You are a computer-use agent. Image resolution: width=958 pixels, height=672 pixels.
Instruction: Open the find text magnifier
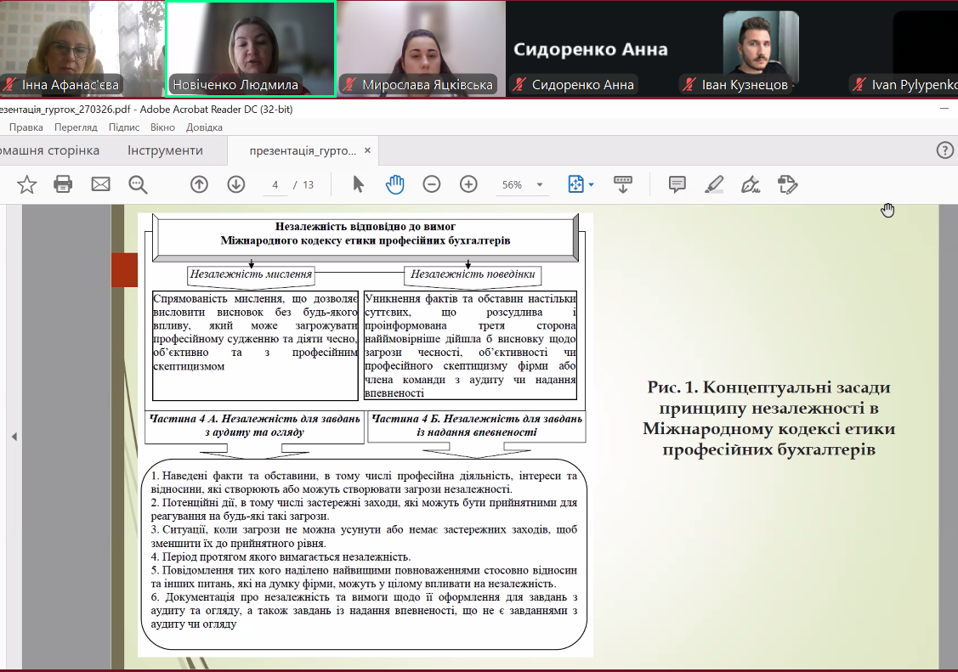[138, 184]
